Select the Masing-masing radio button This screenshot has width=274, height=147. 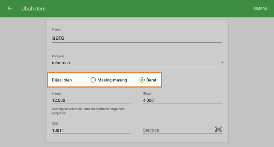(93, 80)
